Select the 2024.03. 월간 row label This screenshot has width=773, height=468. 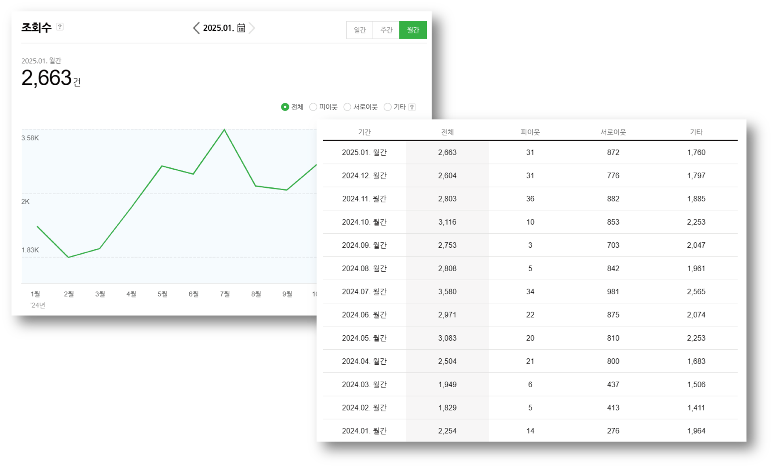coord(364,384)
